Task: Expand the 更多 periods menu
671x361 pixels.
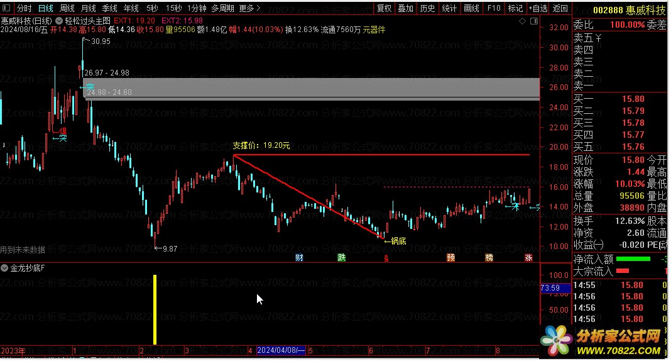Action: pos(249,8)
